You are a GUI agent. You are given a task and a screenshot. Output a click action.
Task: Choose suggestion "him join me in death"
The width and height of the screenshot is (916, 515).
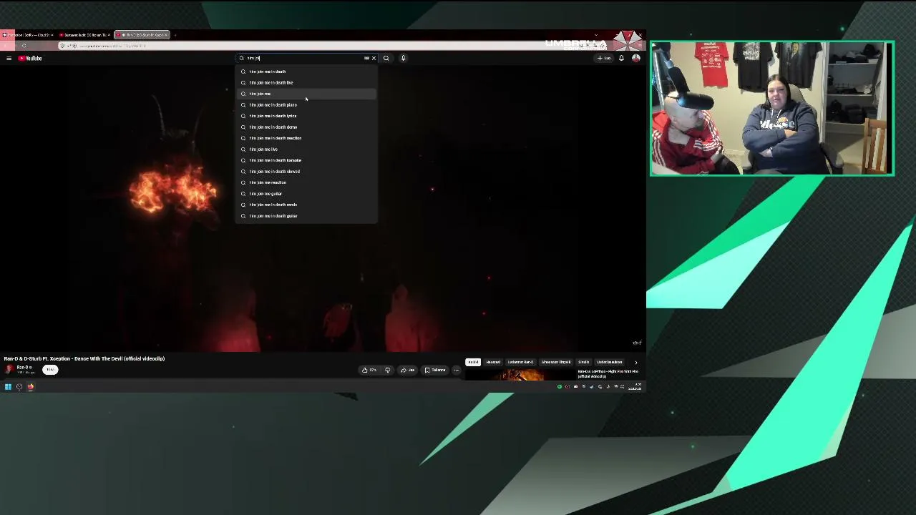(306, 72)
